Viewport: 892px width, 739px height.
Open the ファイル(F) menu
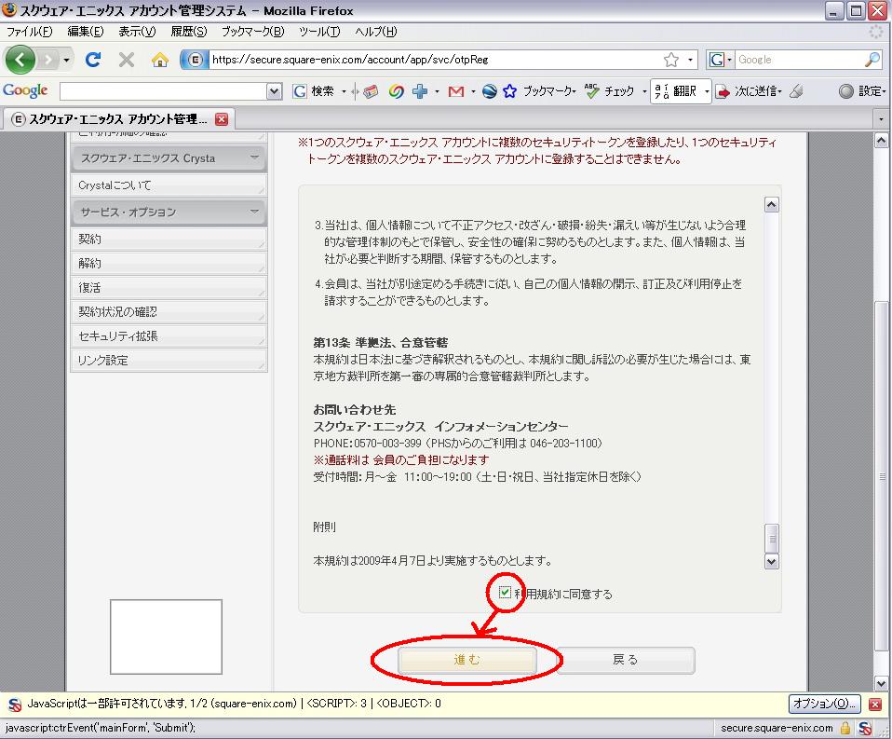click(29, 32)
